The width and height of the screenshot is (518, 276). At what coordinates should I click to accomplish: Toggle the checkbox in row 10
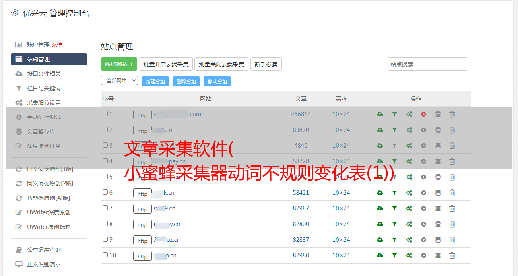point(105,255)
